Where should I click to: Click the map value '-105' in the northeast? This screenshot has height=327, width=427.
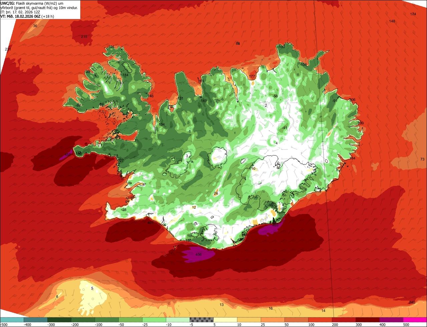303,65
